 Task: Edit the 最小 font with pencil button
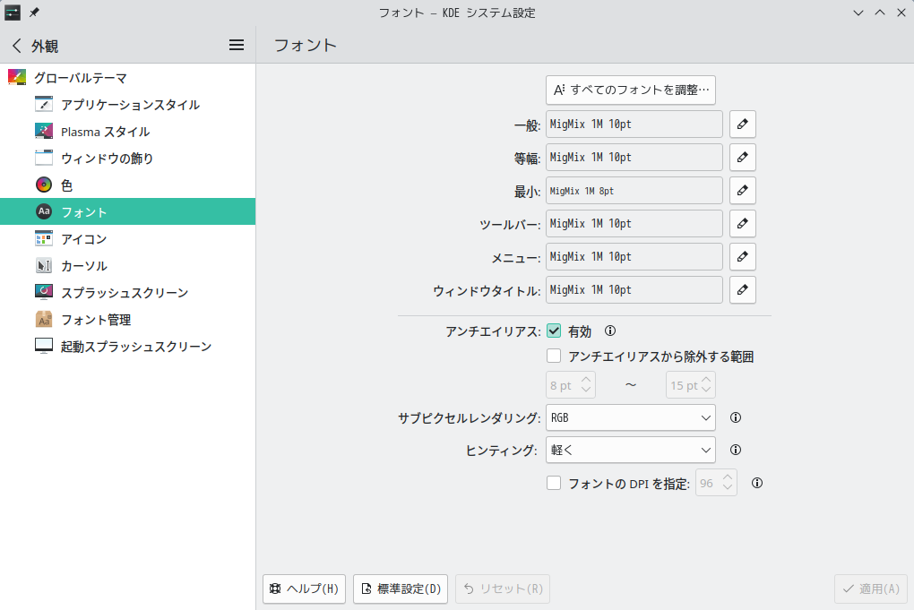742,191
